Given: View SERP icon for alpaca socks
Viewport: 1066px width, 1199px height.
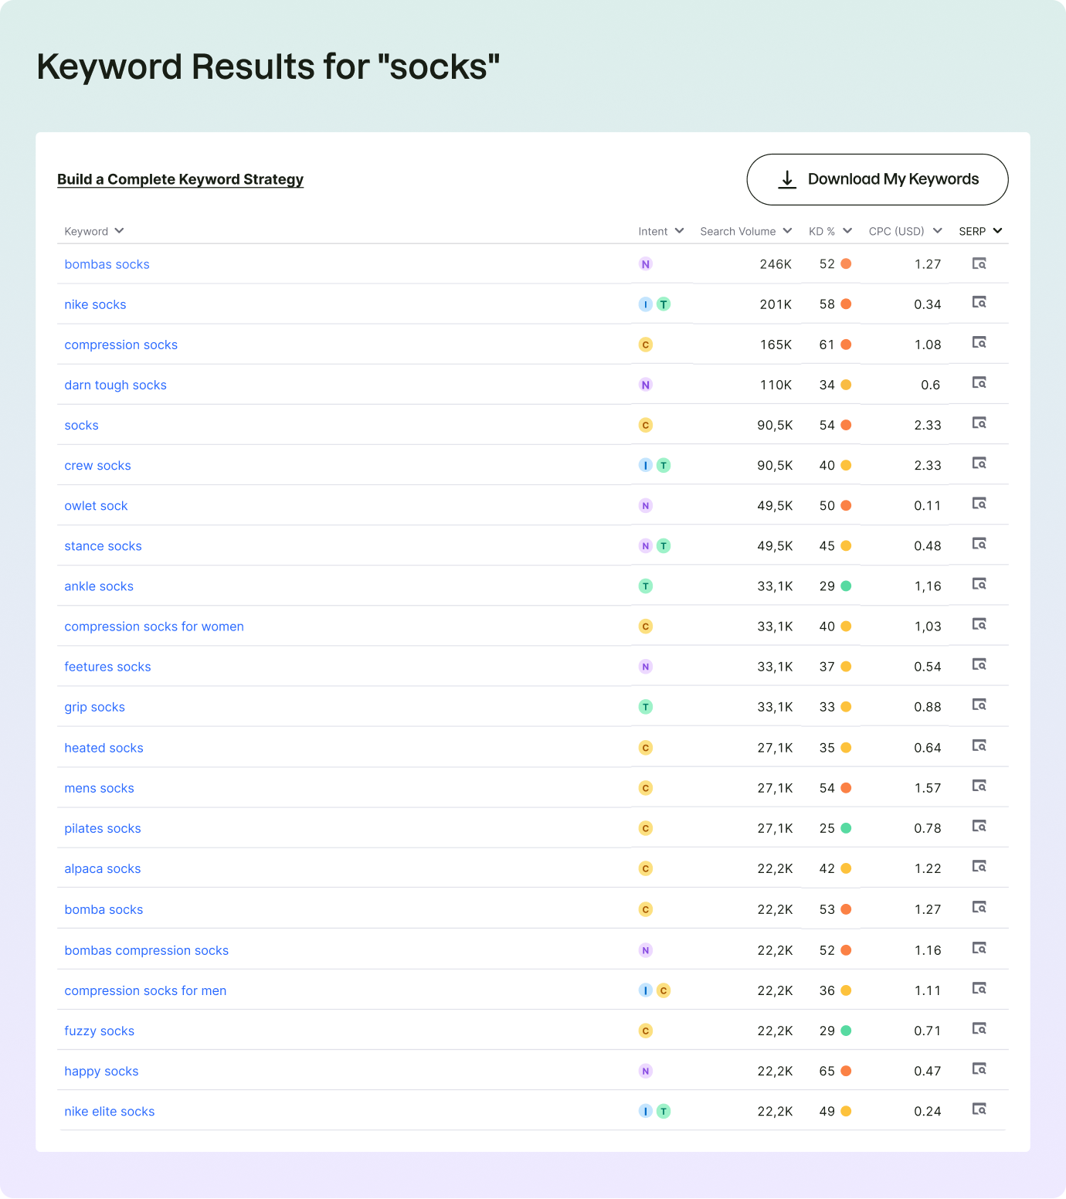Looking at the screenshot, I should point(979,866).
